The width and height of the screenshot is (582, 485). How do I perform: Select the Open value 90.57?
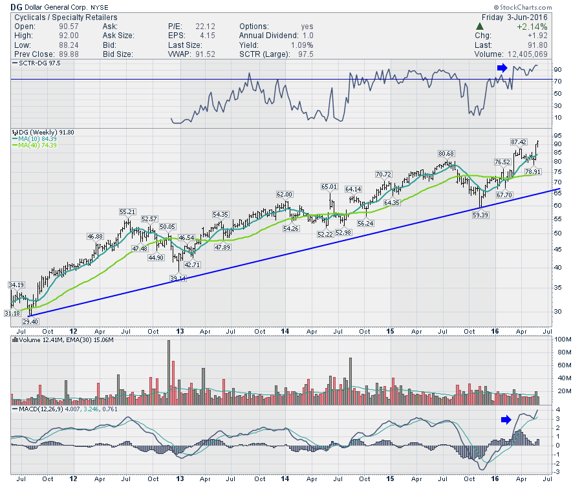(x=69, y=27)
